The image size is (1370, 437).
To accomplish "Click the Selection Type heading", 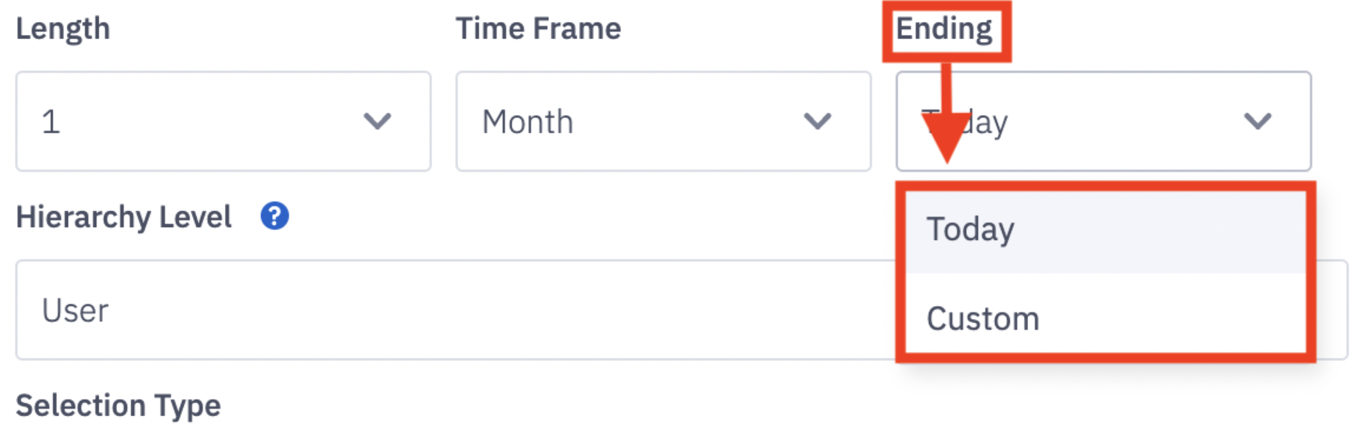I will pyautogui.click(x=118, y=405).
